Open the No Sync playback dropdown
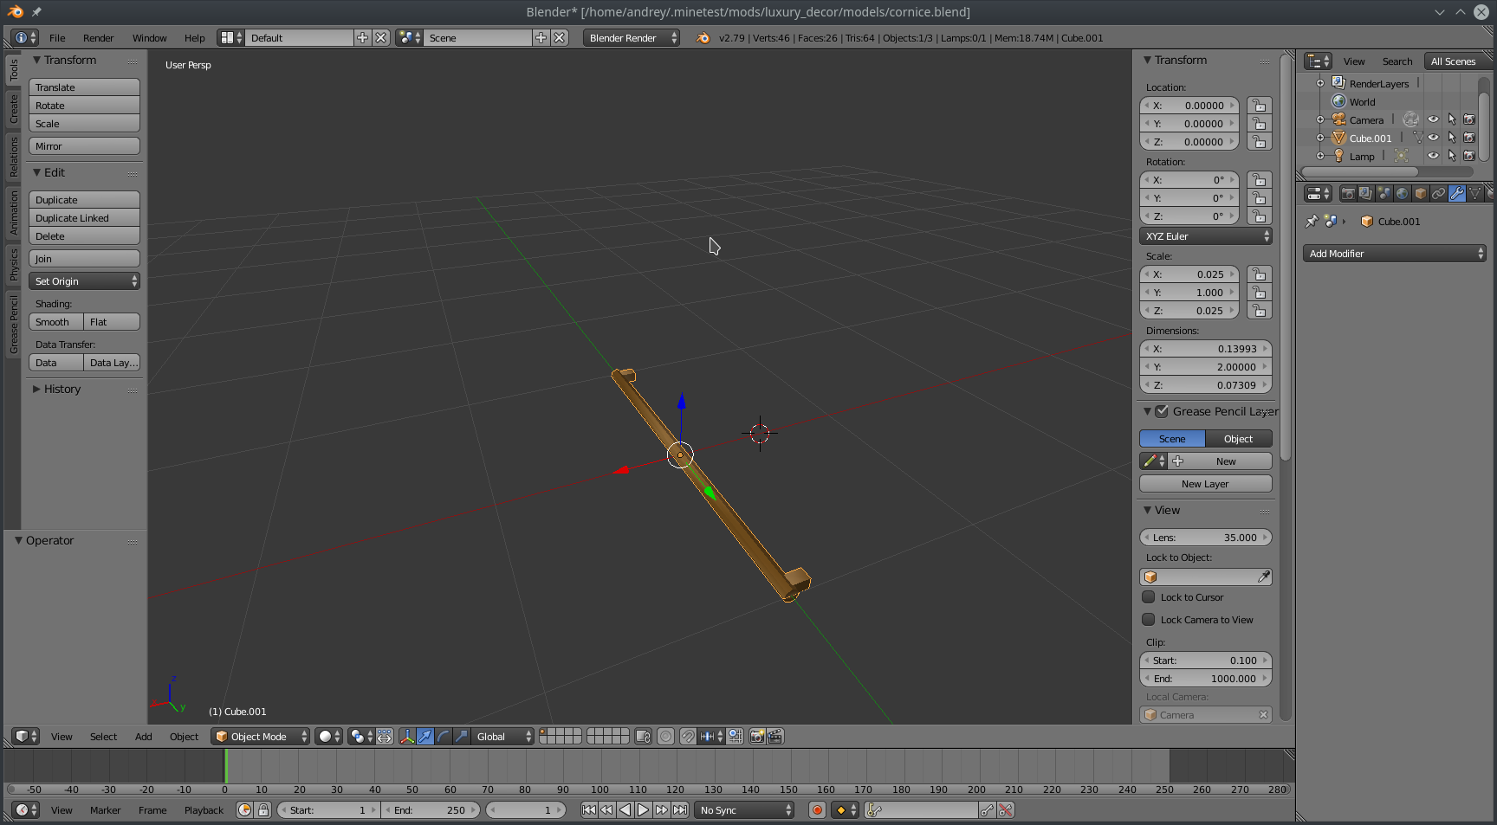Viewport: 1497px width, 825px height. pyautogui.click(x=744, y=810)
